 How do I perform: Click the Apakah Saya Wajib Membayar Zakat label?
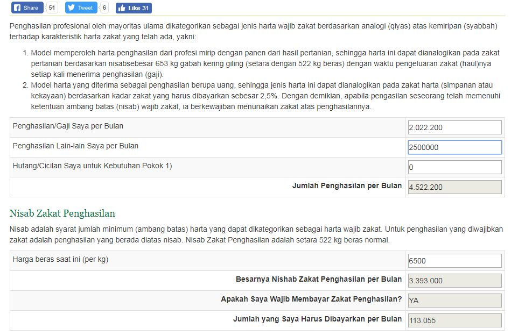(311, 299)
